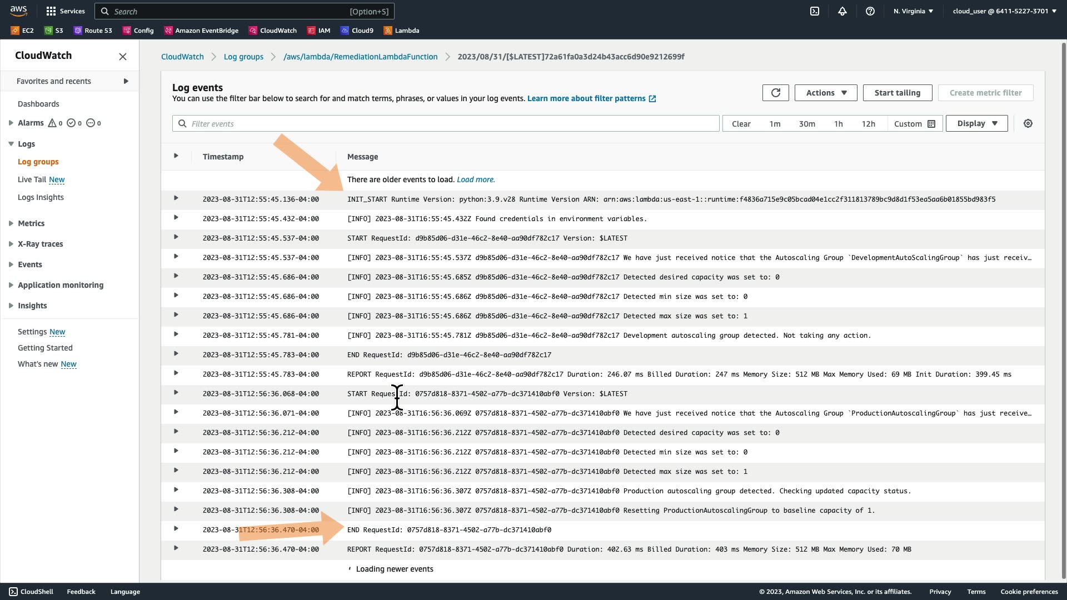The image size is (1067, 600).
Task: Open the Actions dropdown
Action: pos(826,93)
